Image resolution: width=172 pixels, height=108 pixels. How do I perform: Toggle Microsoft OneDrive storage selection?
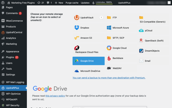88,71
